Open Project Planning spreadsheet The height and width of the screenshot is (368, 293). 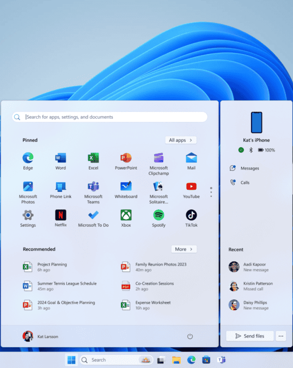pos(45,267)
